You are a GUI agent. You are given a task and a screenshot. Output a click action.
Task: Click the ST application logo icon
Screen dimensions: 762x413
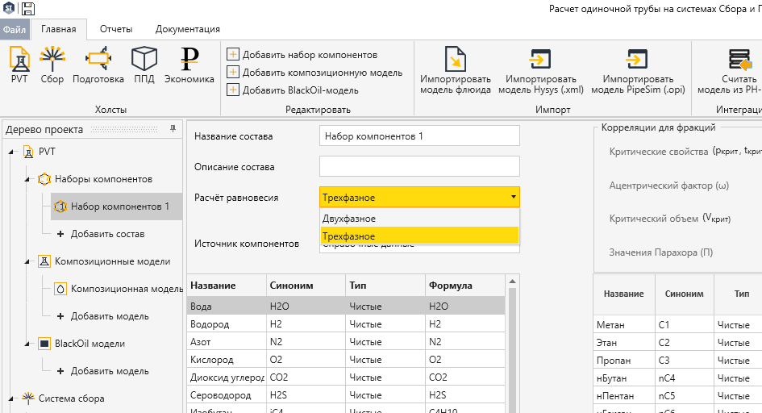[x=9, y=8]
